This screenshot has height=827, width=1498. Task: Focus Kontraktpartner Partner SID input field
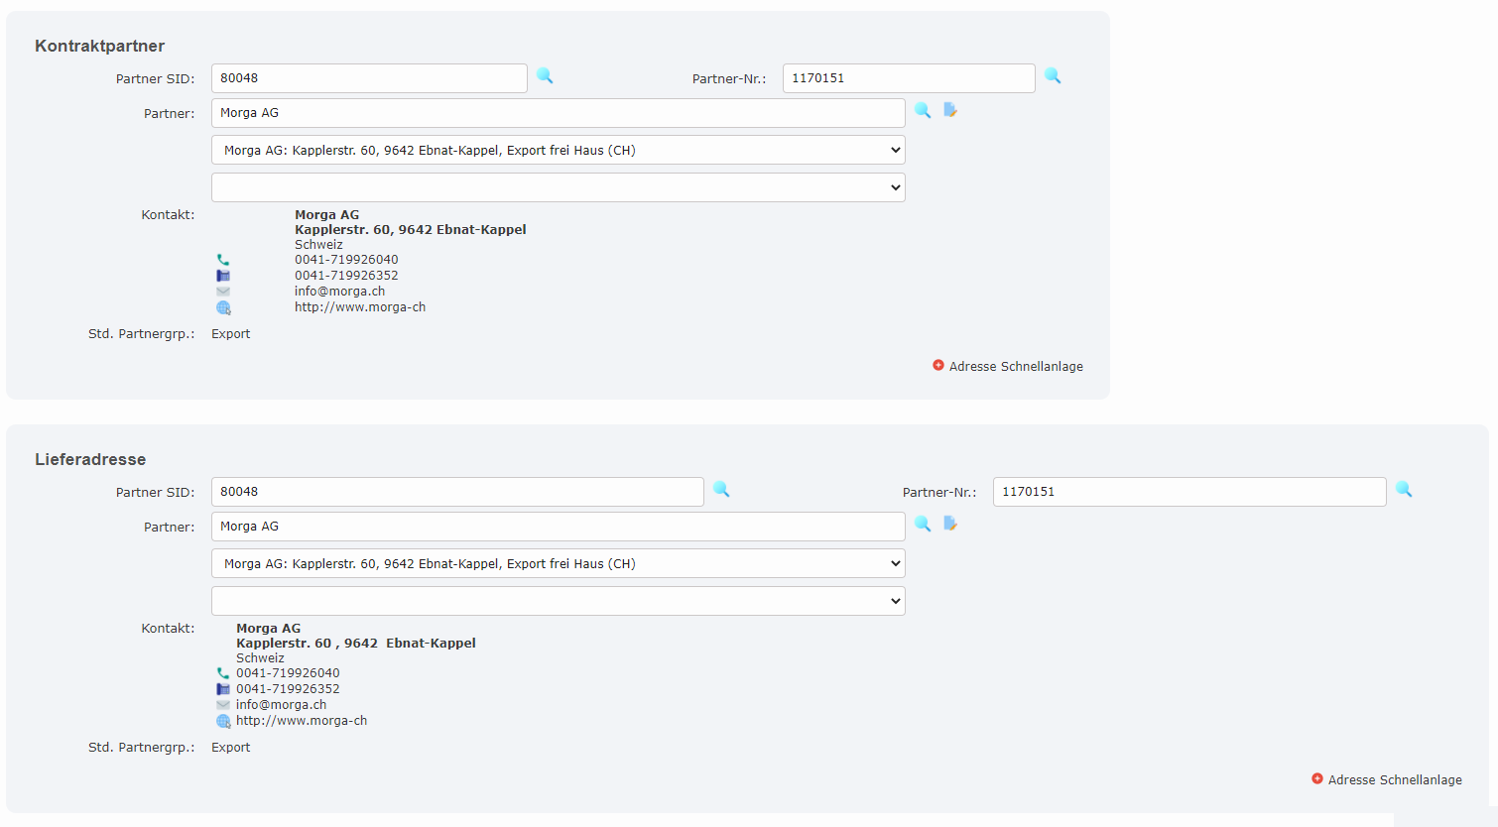coord(368,78)
